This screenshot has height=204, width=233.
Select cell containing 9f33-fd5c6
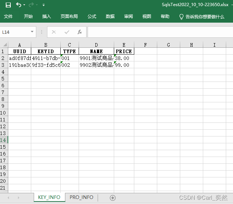point(46,65)
